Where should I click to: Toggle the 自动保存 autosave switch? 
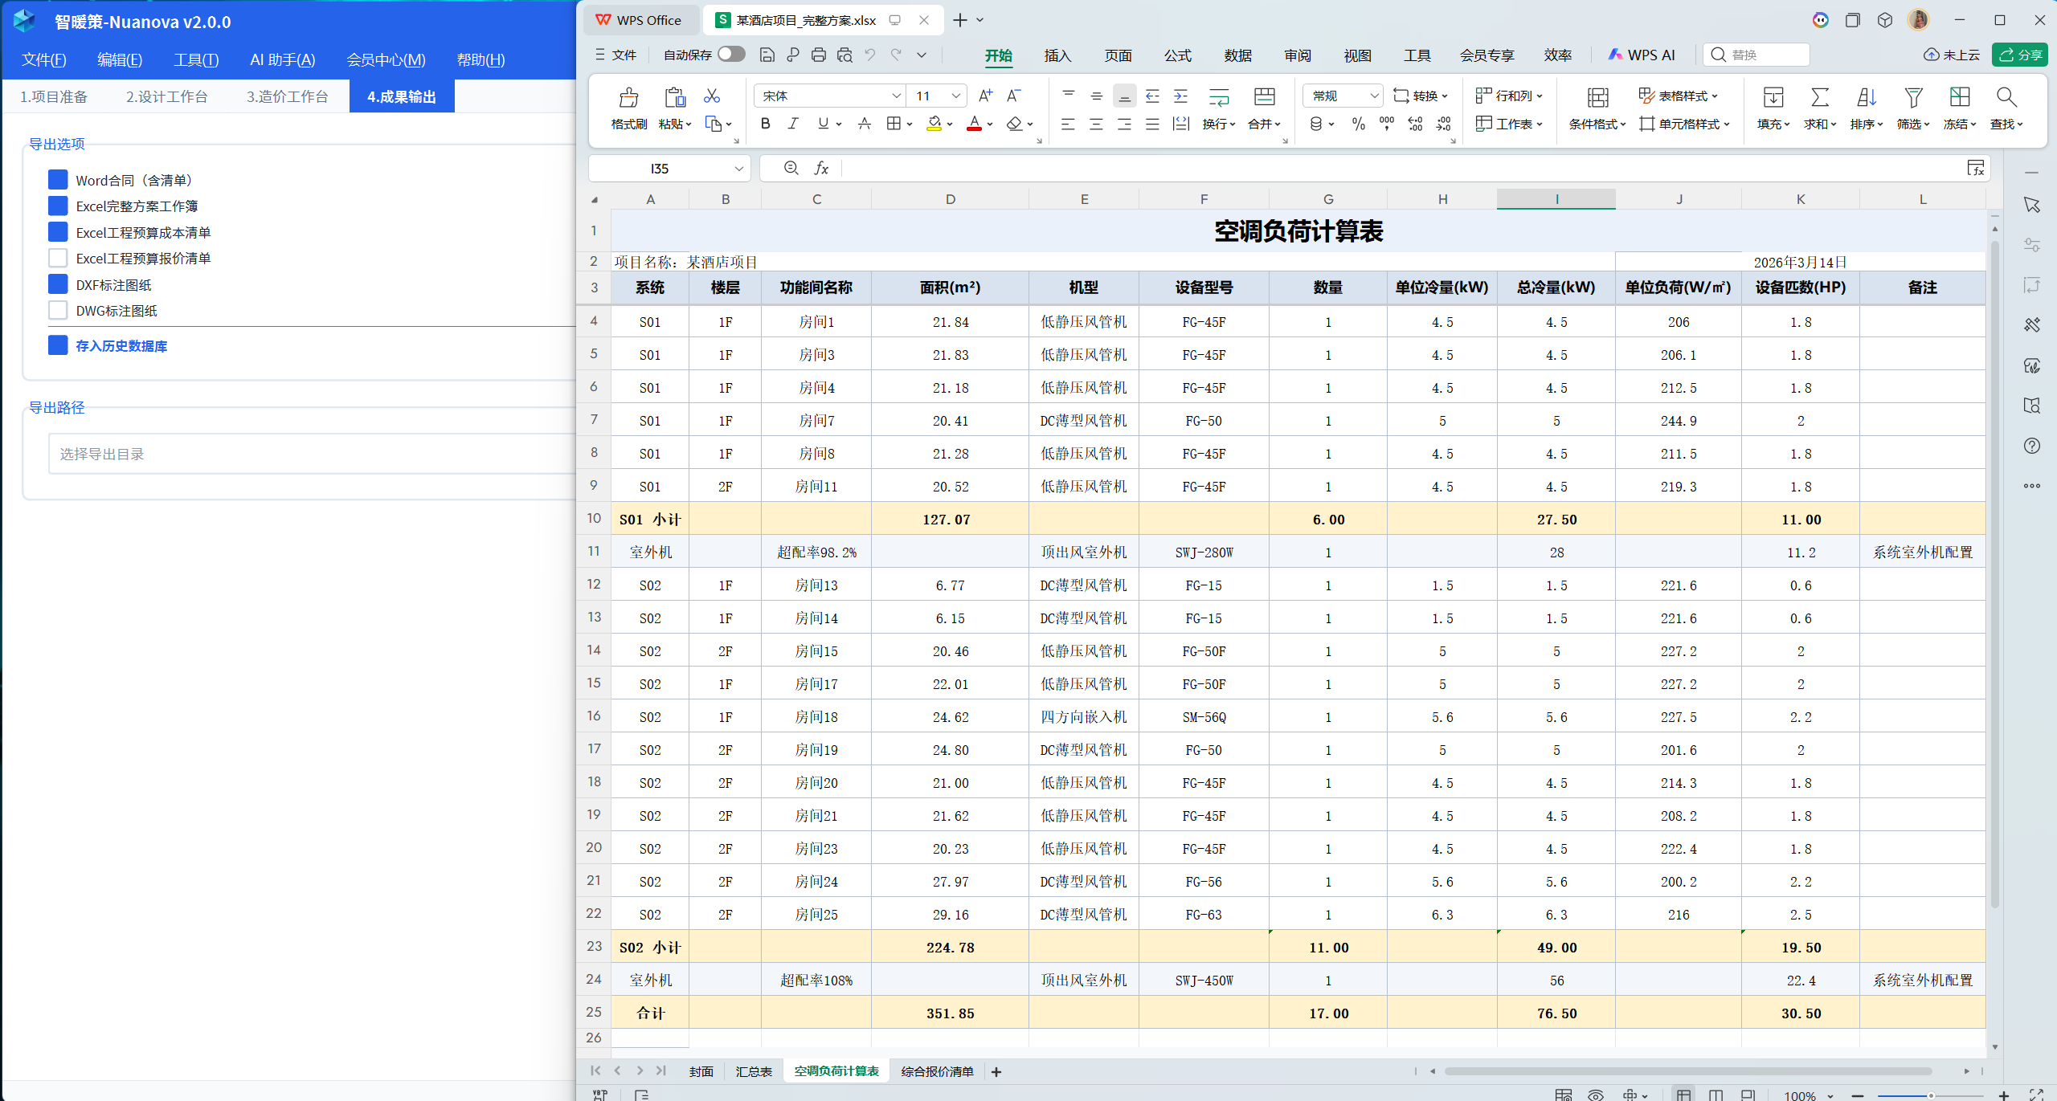pos(730,54)
